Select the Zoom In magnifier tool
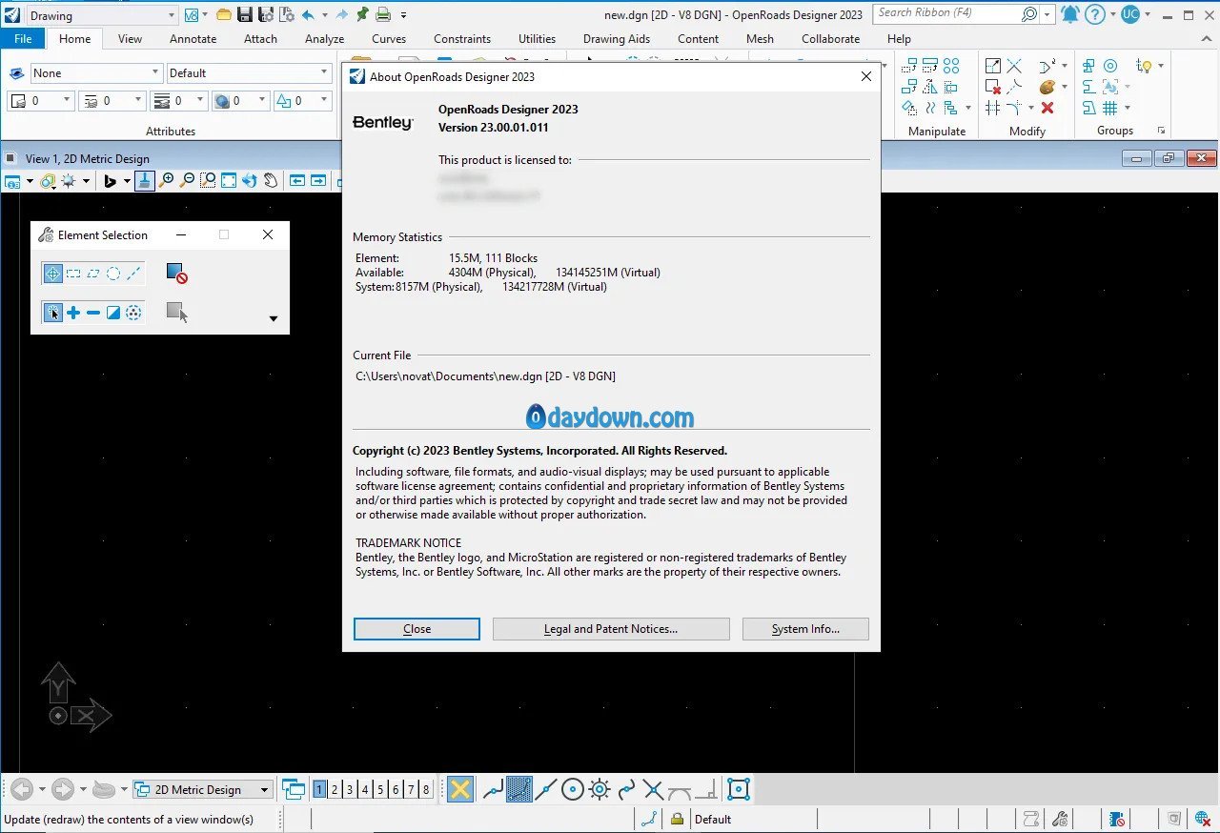This screenshot has width=1220, height=833. coord(166,180)
